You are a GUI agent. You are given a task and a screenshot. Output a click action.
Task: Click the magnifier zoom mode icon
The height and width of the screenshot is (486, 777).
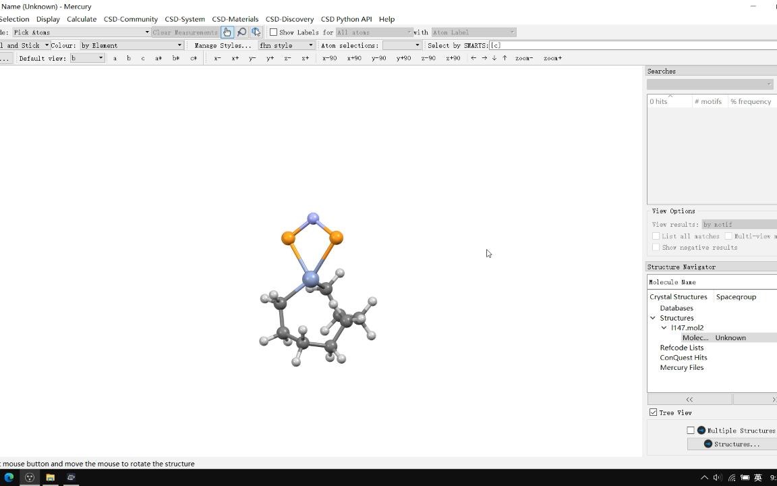click(x=241, y=32)
